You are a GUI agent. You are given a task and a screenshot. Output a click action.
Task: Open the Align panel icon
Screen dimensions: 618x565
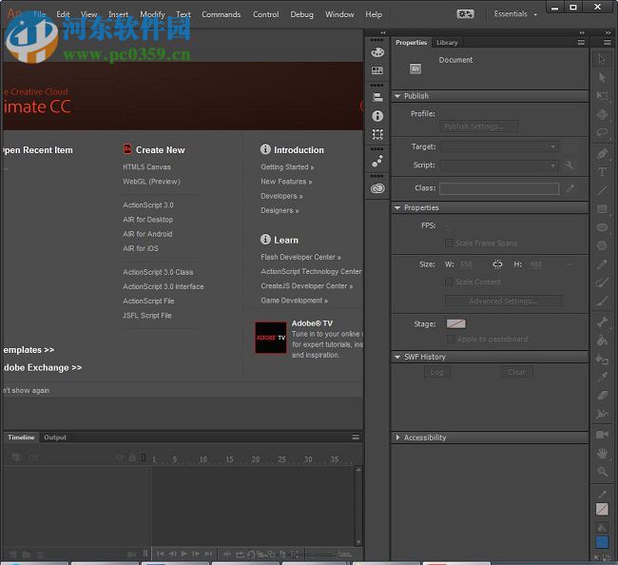[377, 97]
